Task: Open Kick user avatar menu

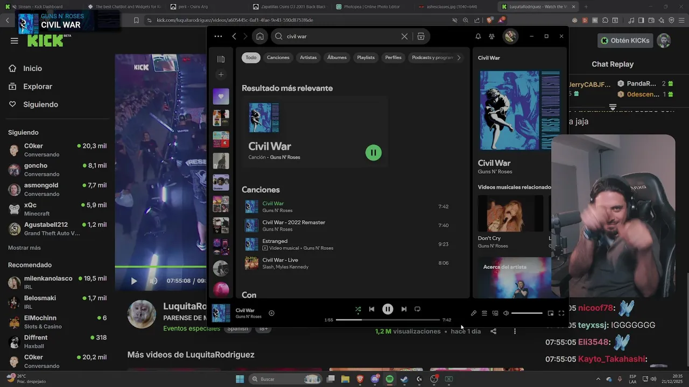Action: [664, 40]
